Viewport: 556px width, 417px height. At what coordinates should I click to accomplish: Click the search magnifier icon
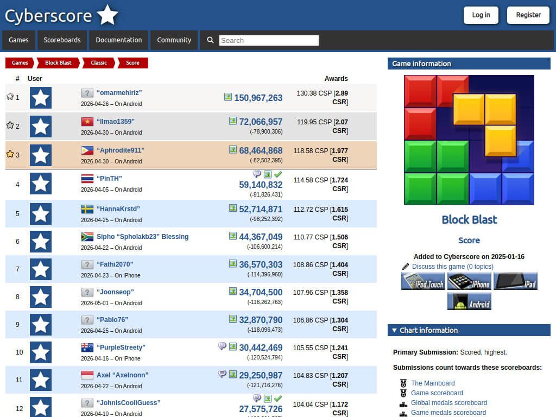coord(210,40)
